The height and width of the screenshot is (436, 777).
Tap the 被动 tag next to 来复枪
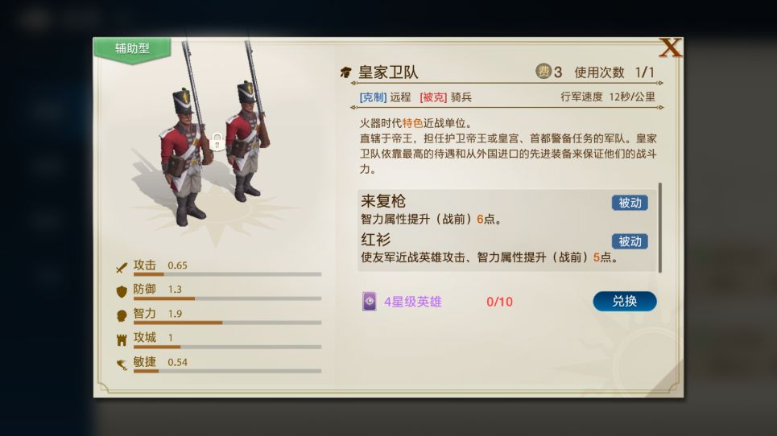coord(630,203)
